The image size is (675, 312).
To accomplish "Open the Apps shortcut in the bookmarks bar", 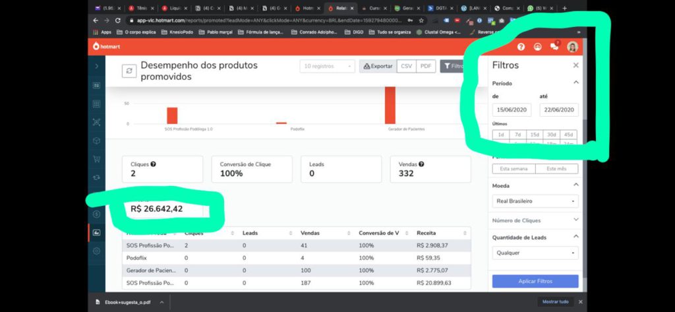I will 102,32.
